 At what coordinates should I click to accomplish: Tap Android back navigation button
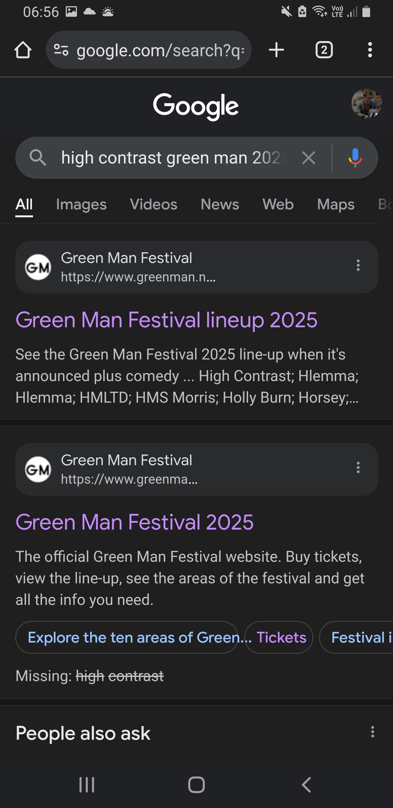[x=306, y=785]
